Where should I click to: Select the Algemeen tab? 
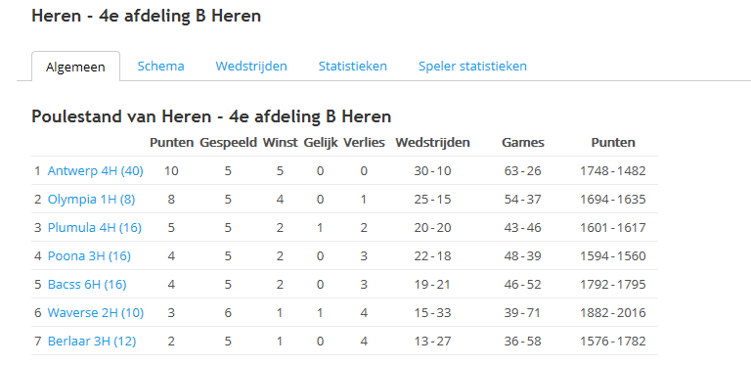coord(75,67)
